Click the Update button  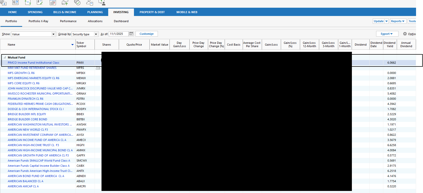tap(379, 21)
